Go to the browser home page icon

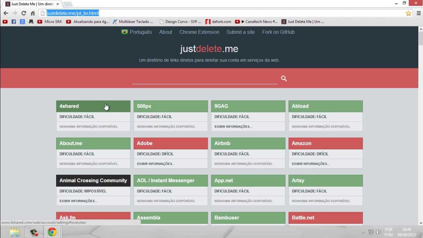point(33,13)
